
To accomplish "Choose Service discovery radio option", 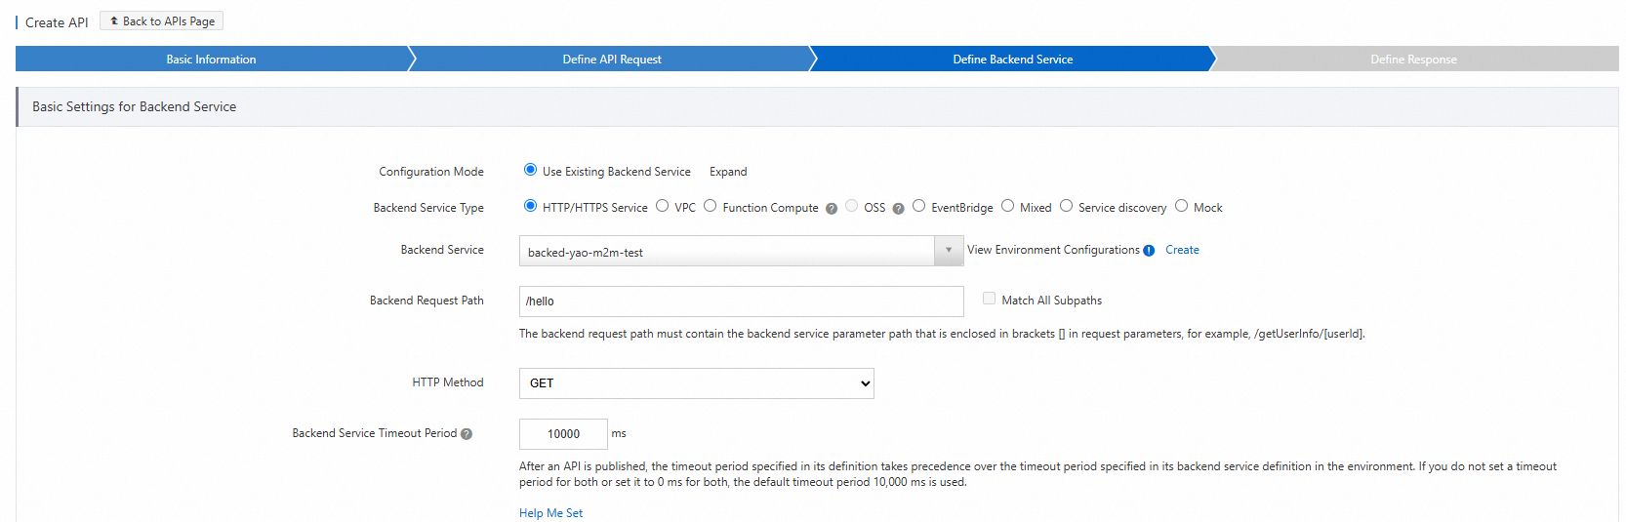I will 1066,206.
